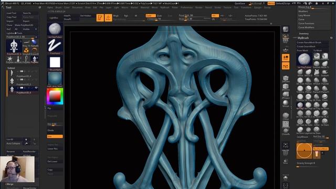Click the Del Lower button

pyautogui.click(x=55, y=162)
